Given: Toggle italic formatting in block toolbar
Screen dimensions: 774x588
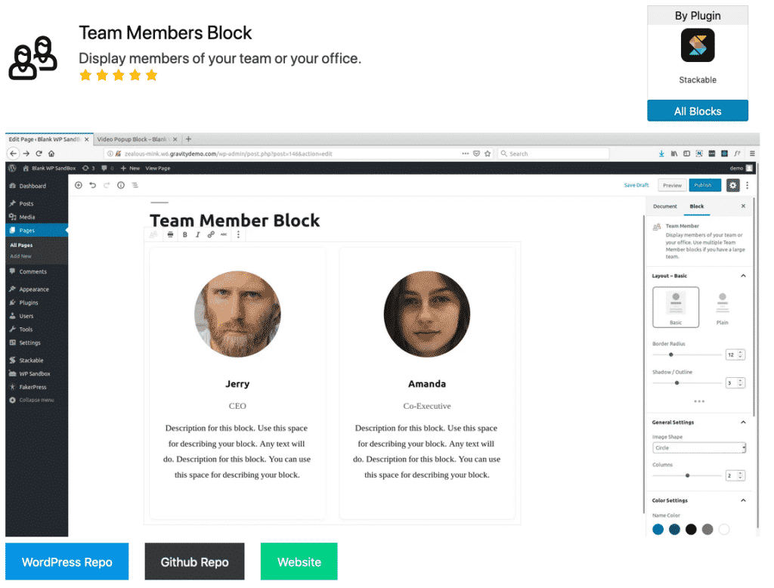Looking at the screenshot, I should tap(197, 235).
